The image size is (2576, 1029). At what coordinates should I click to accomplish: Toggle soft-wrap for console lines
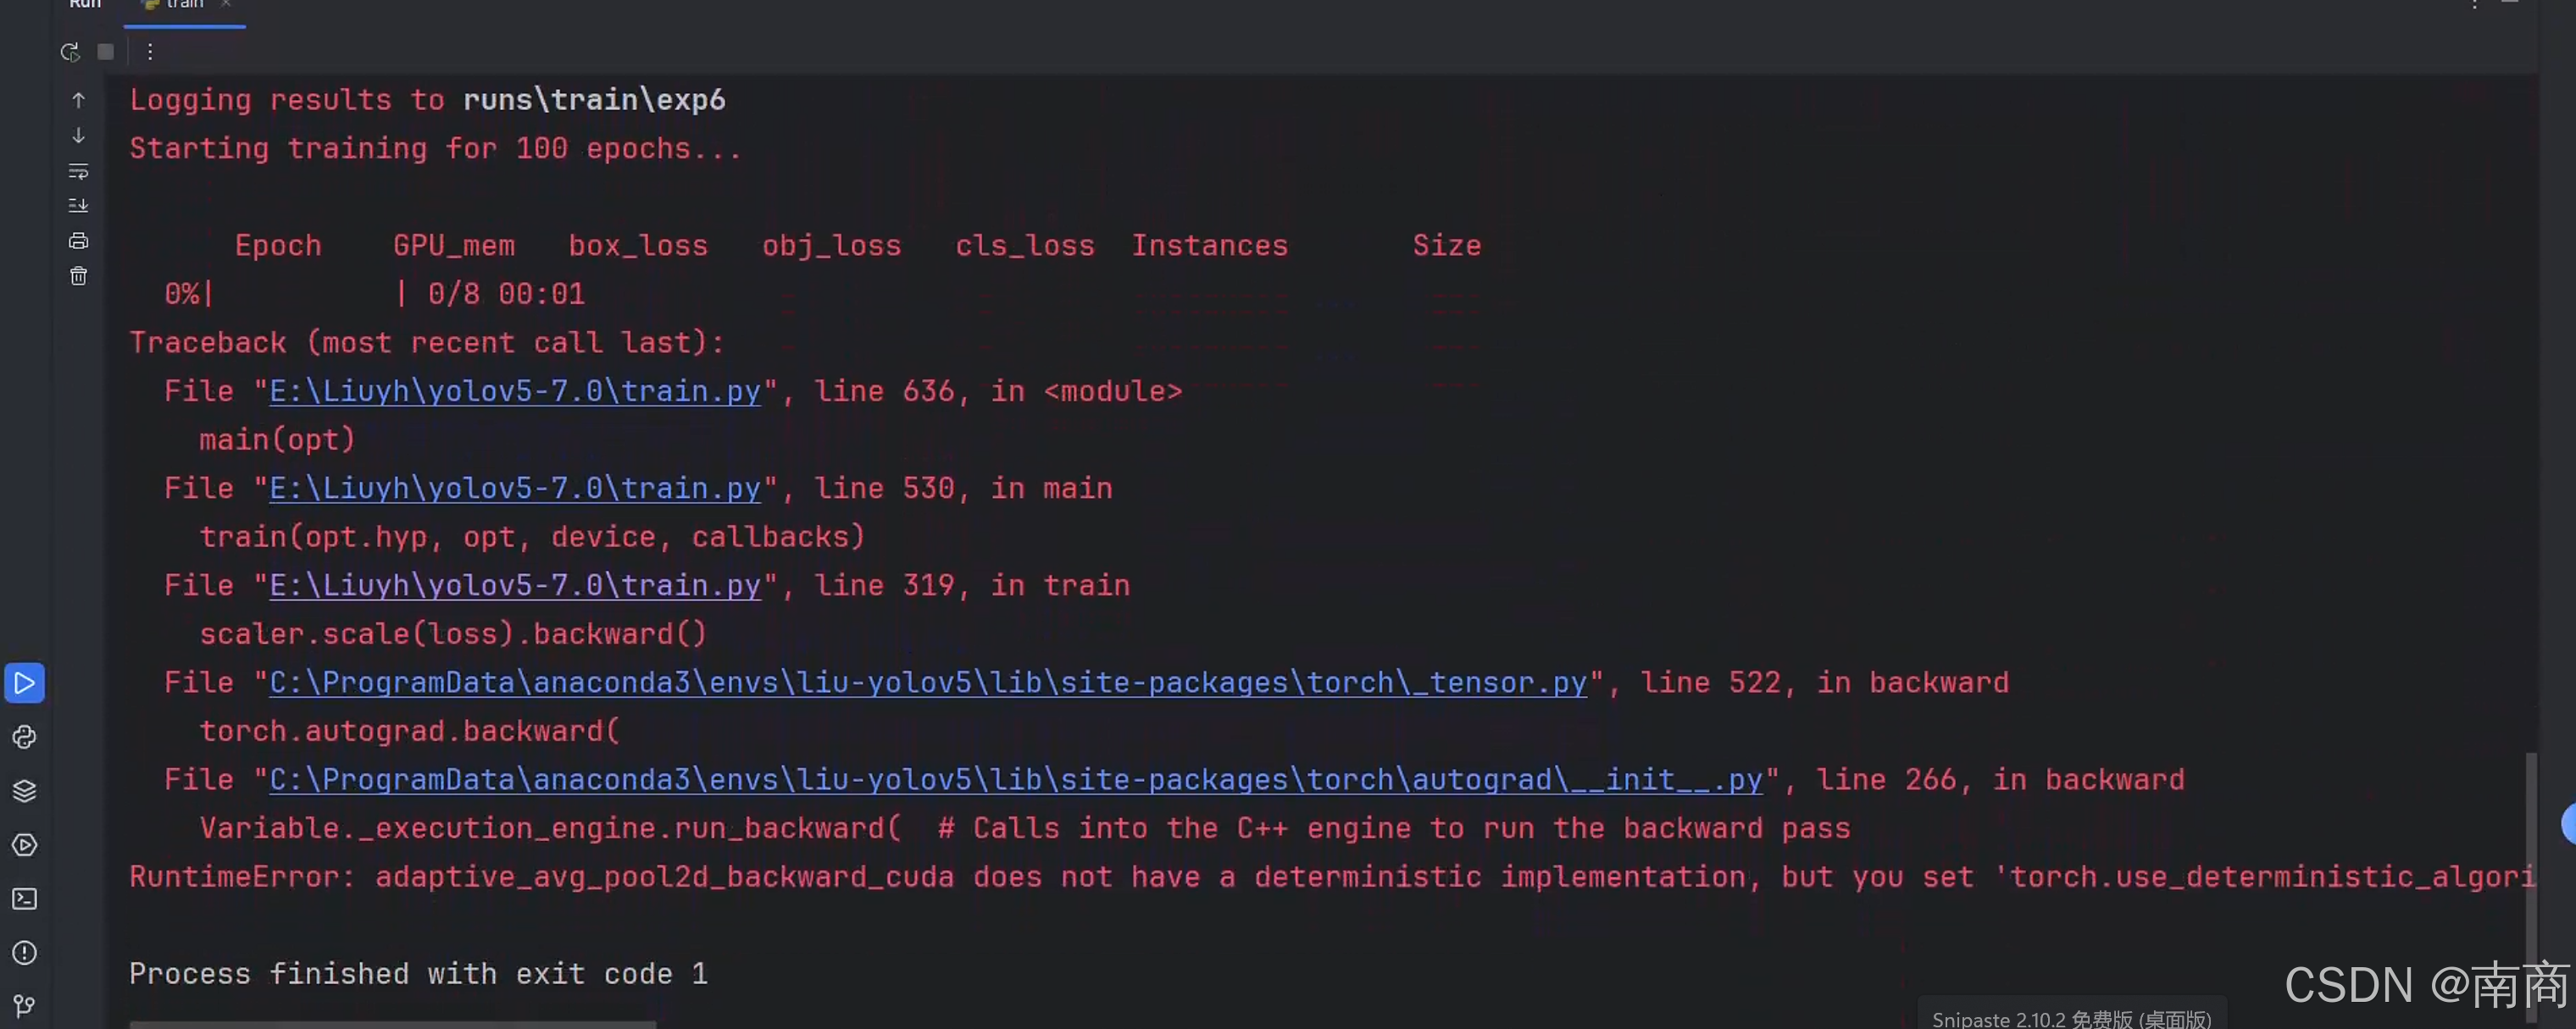pyautogui.click(x=78, y=172)
